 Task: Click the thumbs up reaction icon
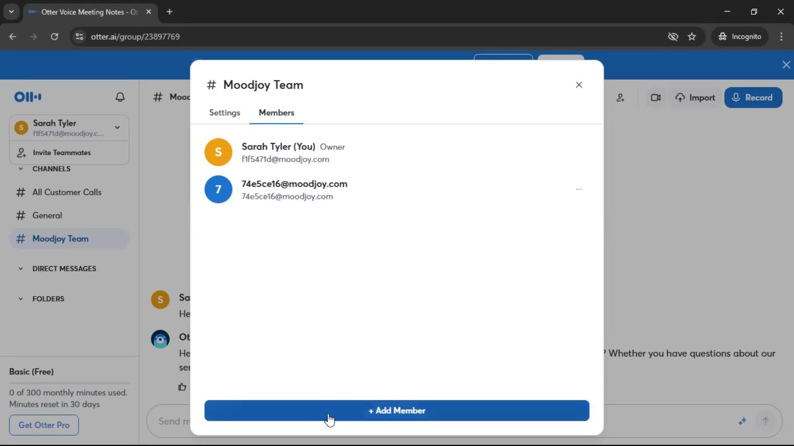coord(182,387)
